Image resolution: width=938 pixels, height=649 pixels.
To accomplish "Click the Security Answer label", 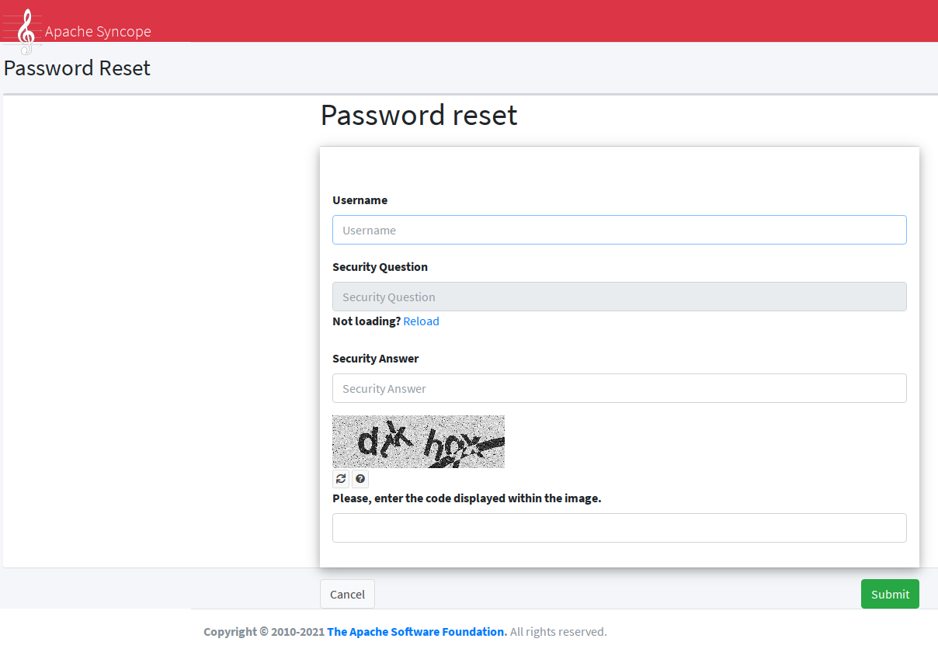I will click(375, 358).
